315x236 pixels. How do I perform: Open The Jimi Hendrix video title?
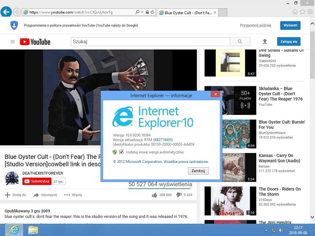(x=275, y=222)
